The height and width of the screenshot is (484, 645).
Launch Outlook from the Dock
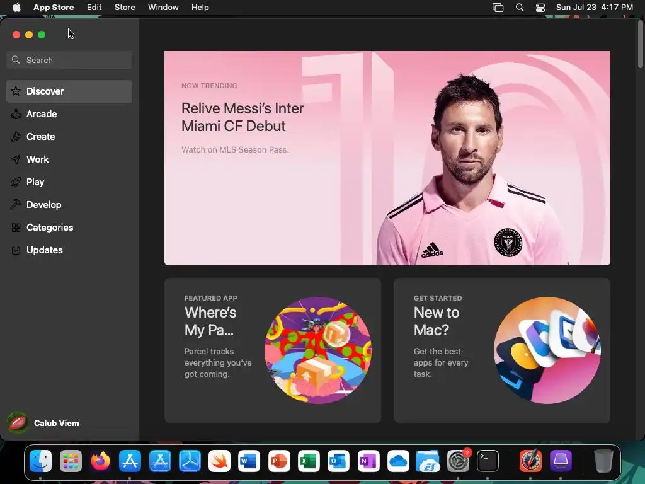tap(338, 461)
